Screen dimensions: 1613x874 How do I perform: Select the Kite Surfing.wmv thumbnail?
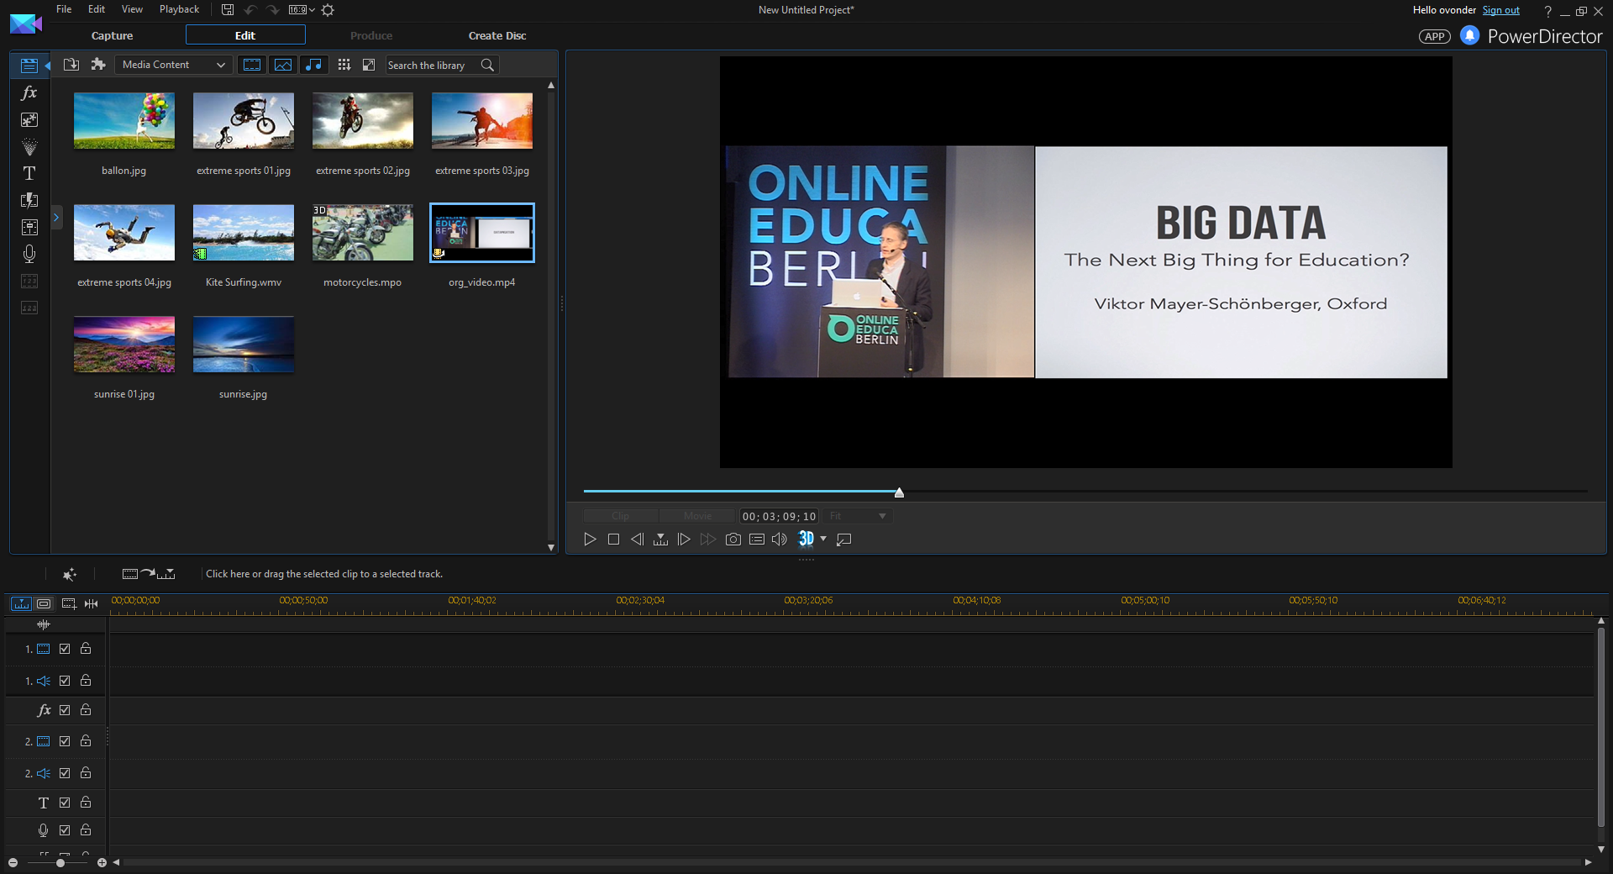pos(244,233)
